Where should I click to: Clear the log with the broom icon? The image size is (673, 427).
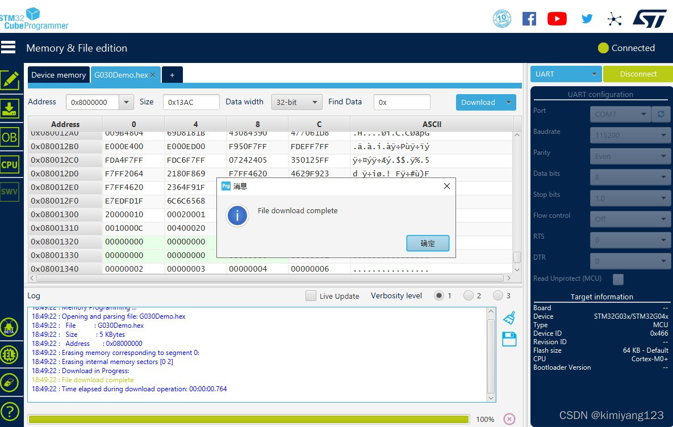(509, 318)
